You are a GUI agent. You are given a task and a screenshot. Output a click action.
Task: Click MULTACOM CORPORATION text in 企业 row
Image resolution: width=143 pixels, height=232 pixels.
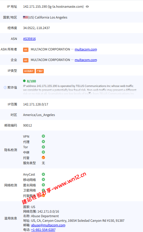[x=50, y=60]
